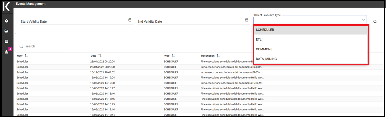Open downloads icon with badge 4
386x117 pixels.
[7, 52]
